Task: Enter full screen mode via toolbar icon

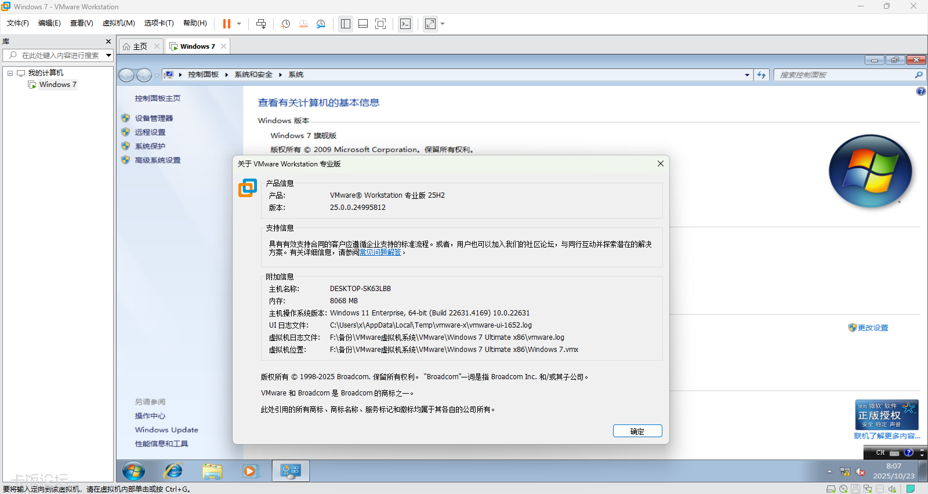Action: point(380,24)
